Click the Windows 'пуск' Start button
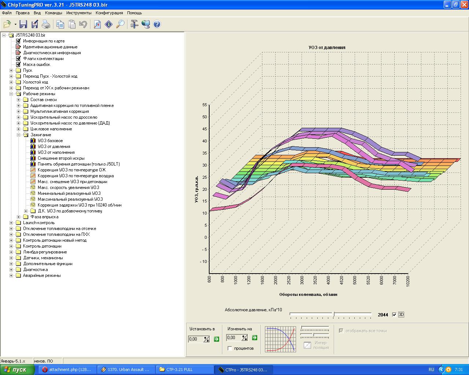 tap(17, 370)
